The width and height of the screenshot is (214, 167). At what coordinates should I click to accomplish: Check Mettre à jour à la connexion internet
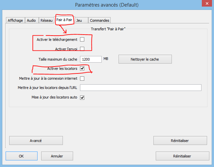click(x=82, y=78)
